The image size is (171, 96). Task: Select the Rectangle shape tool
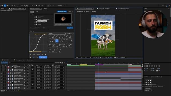25,6
